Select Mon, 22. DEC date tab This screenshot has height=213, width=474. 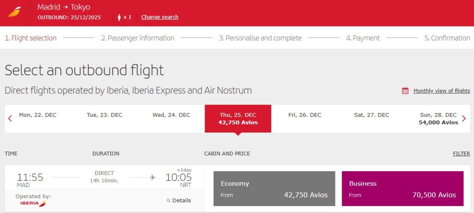point(38,115)
